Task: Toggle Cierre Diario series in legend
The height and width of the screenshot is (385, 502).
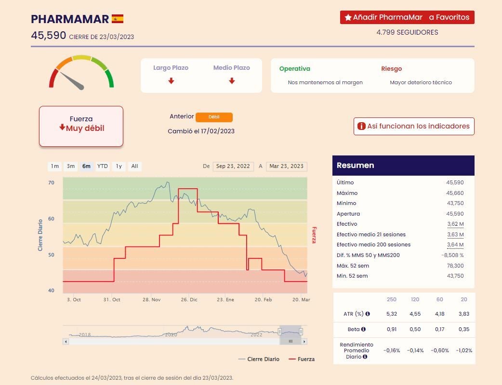Action: pyautogui.click(x=259, y=359)
